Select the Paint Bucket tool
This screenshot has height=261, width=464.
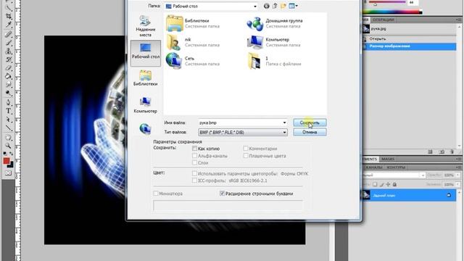click(9, 77)
